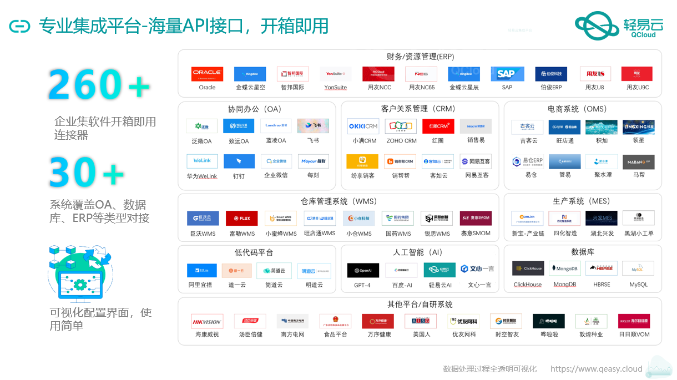677x380 pixels.
Task: Select the 轻易云AI logo
Action: [439, 270]
